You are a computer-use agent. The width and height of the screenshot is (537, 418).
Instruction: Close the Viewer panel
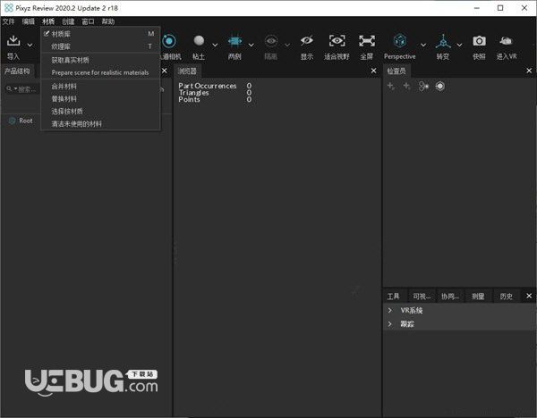[373, 71]
